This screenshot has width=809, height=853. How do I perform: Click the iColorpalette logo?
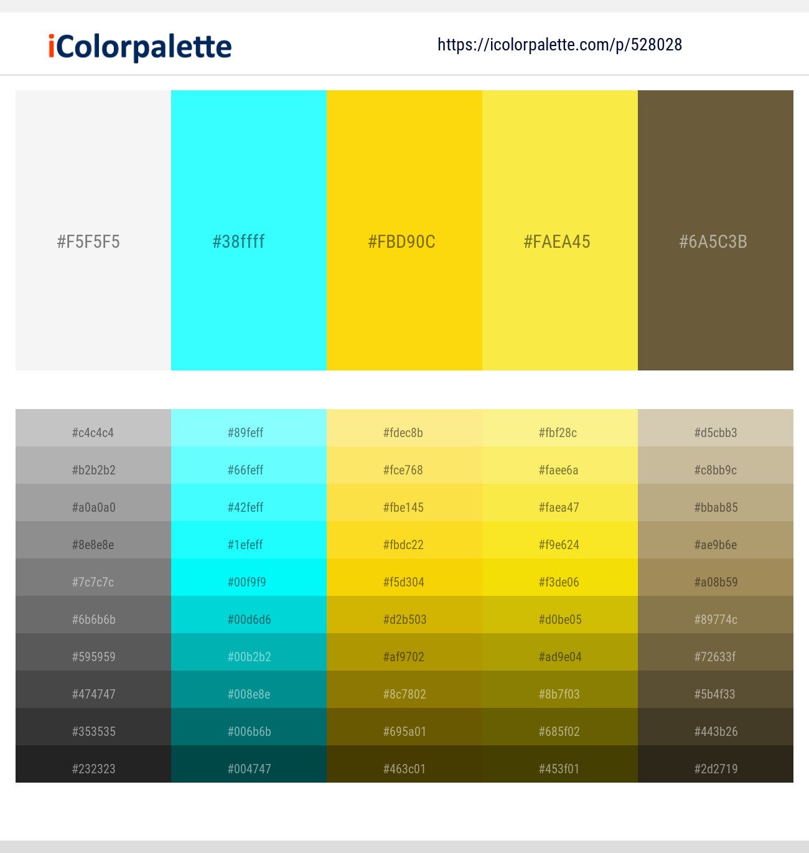click(138, 45)
